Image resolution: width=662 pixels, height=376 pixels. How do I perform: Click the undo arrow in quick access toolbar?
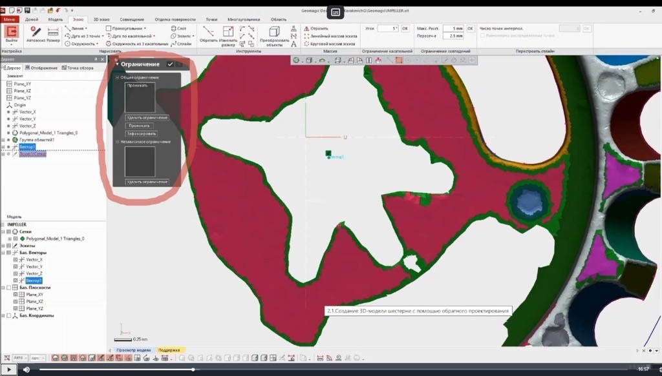[x=58, y=10]
